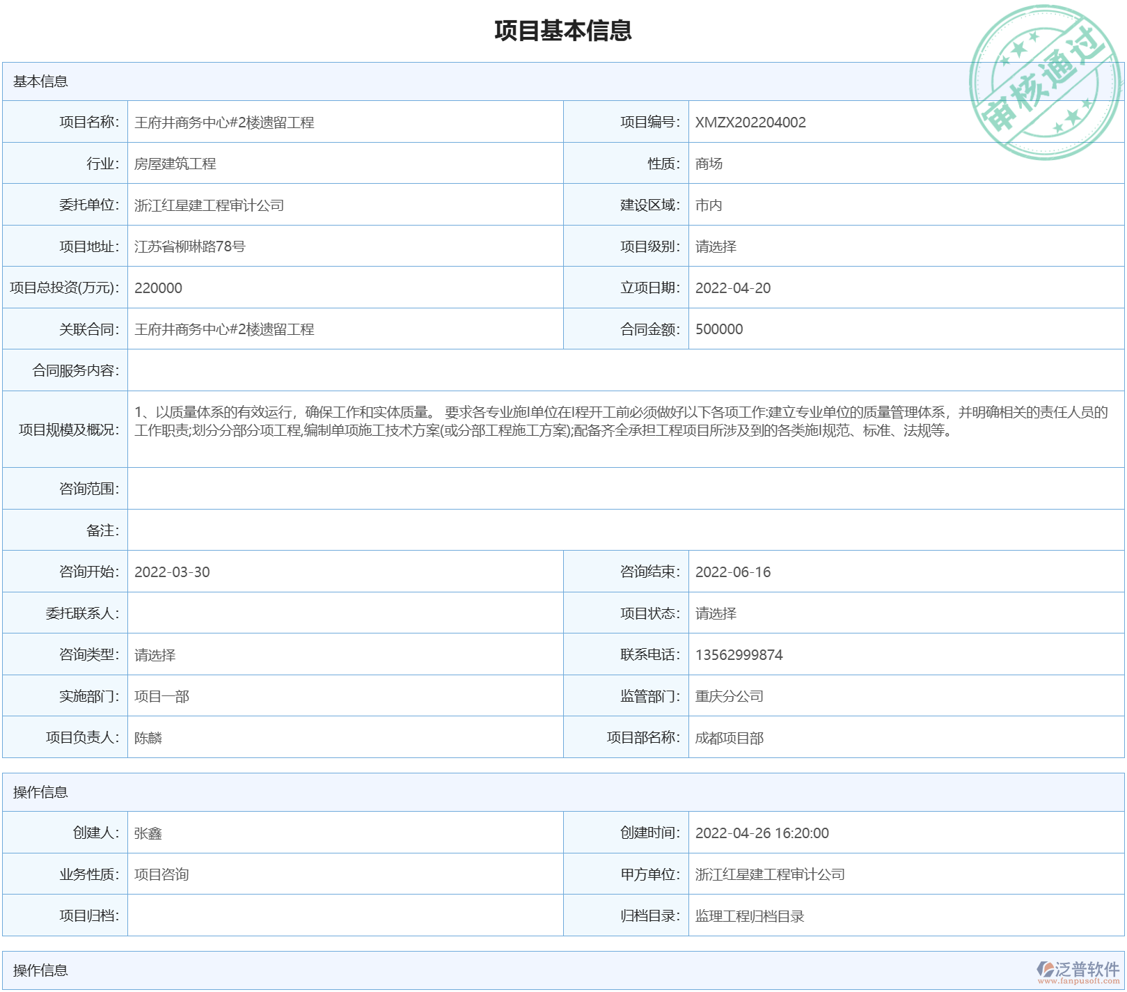
Task: Click the 项目名称 field value
Action: (x=224, y=123)
